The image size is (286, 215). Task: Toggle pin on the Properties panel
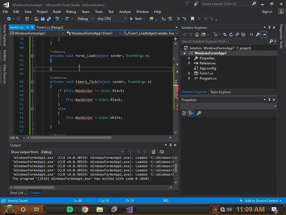coord(270,100)
